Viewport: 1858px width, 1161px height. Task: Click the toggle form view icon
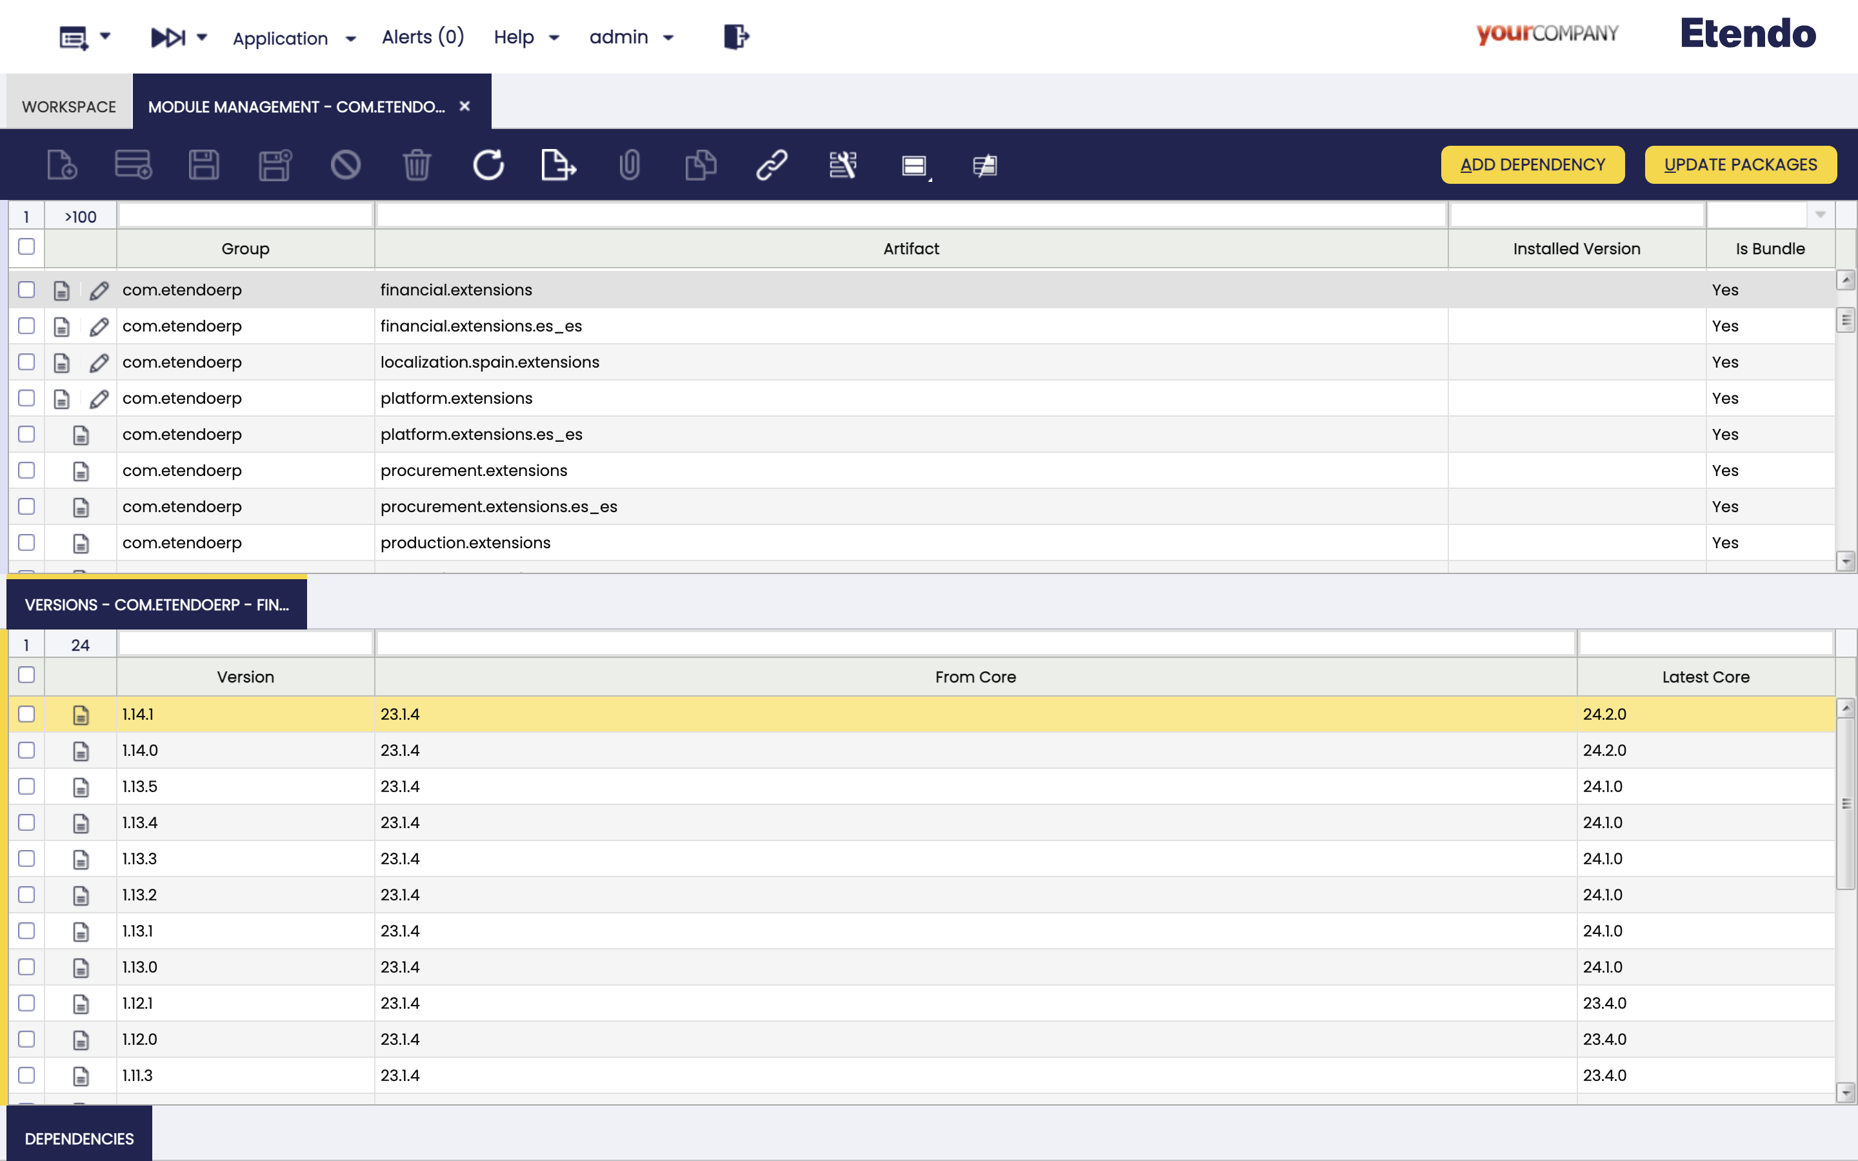click(915, 165)
